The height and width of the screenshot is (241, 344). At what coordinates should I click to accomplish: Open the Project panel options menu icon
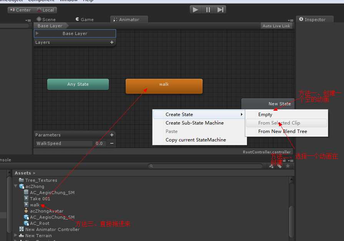[x=291, y=161]
